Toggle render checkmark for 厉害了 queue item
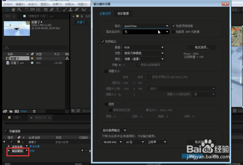 click(11, 142)
